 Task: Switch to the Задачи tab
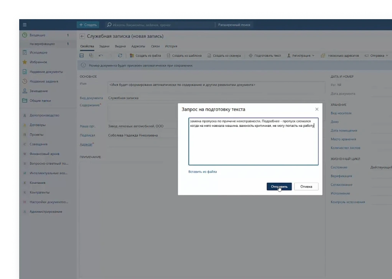pyautogui.click(x=104, y=46)
